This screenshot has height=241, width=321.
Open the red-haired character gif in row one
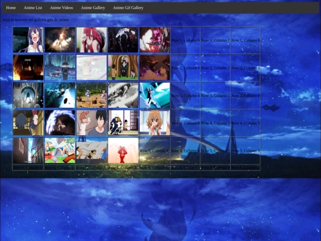92,40
